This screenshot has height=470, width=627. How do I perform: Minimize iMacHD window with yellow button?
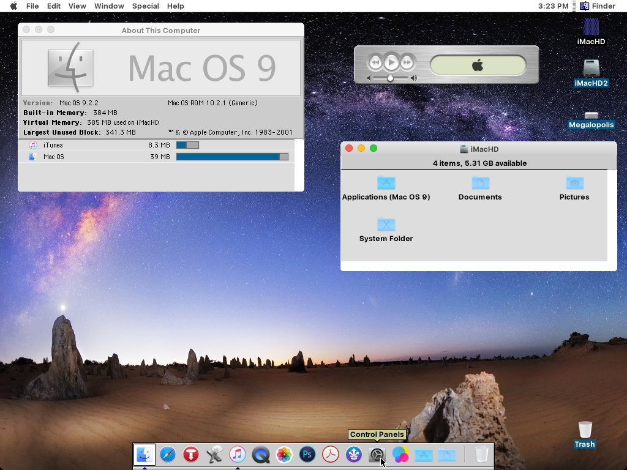click(361, 148)
